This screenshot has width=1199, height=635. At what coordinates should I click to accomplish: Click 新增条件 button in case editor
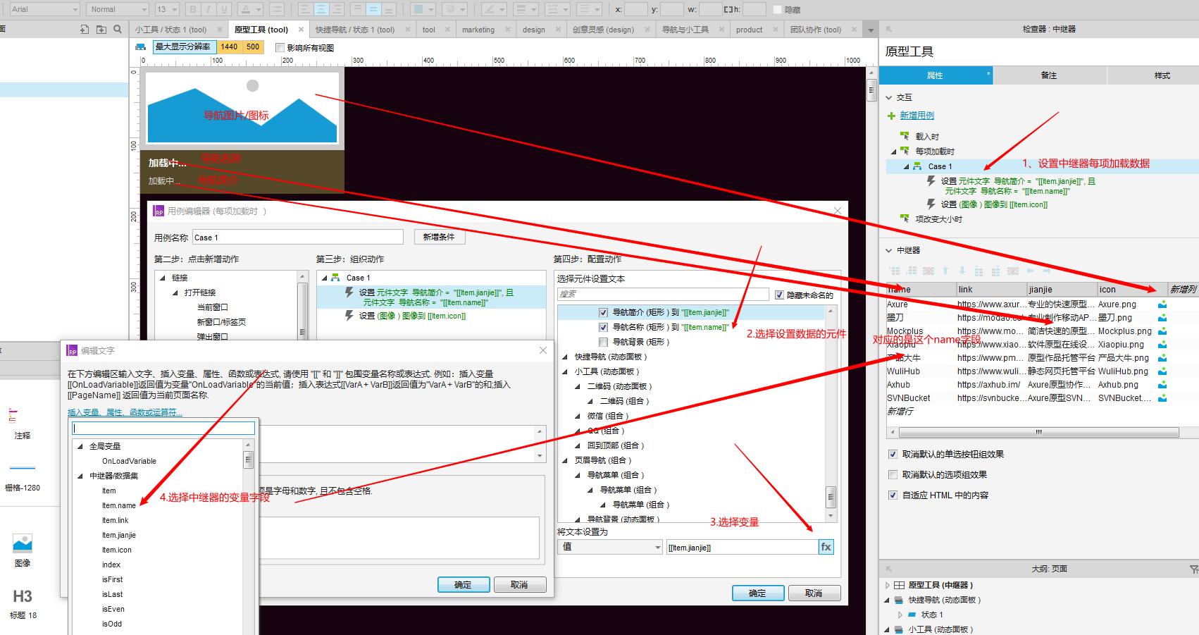click(439, 237)
